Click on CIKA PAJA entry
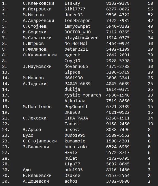 (x=76, y=118)
